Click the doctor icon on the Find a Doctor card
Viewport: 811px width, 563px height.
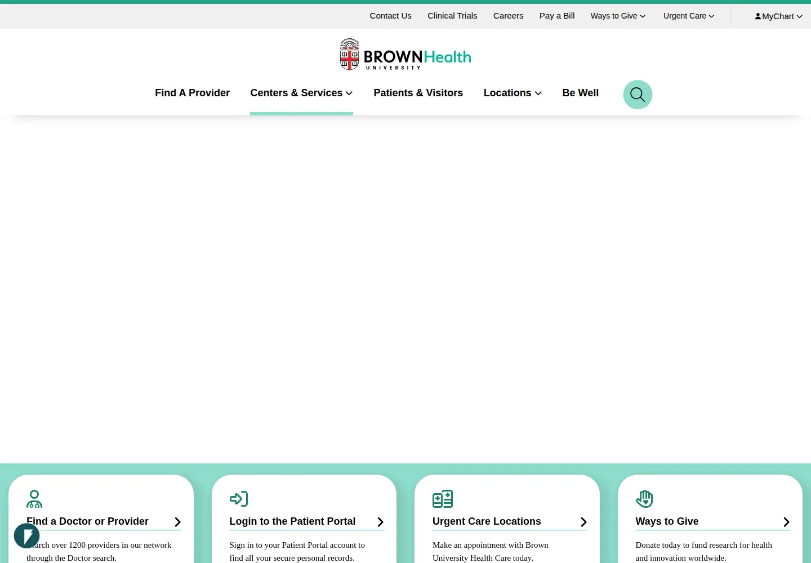34,499
